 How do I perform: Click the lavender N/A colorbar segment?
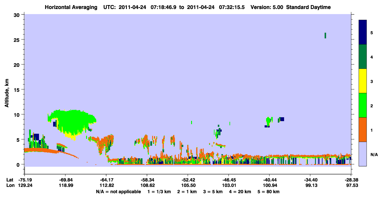[x=363, y=154]
